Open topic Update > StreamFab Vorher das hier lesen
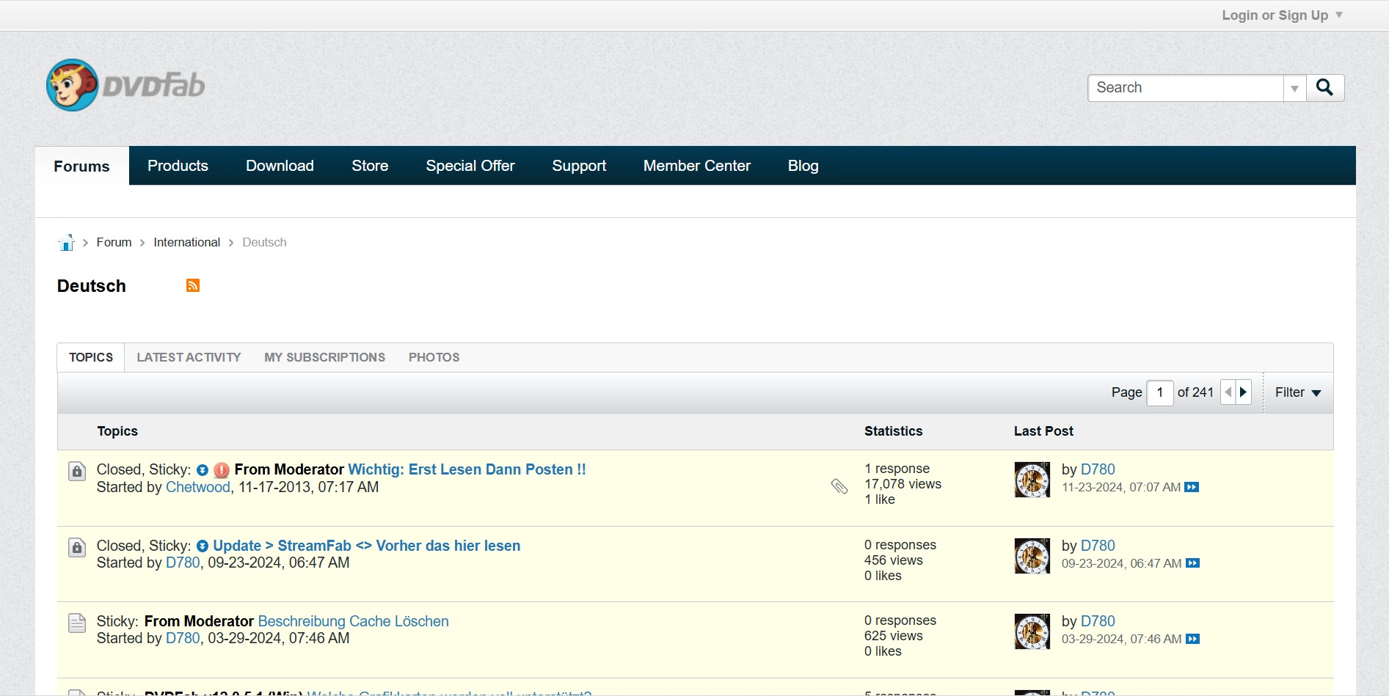 click(367, 546)
